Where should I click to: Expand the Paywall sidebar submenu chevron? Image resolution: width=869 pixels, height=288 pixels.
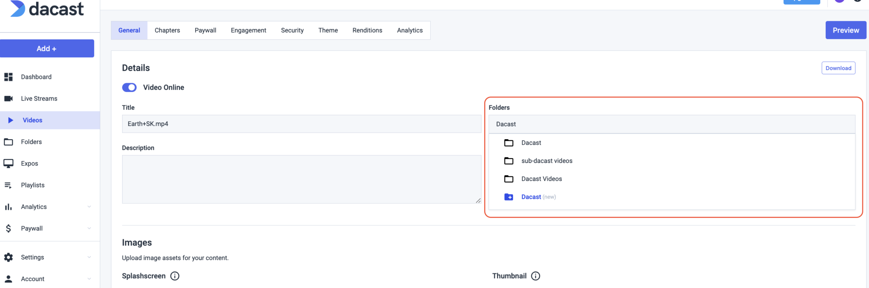(89, 228)
